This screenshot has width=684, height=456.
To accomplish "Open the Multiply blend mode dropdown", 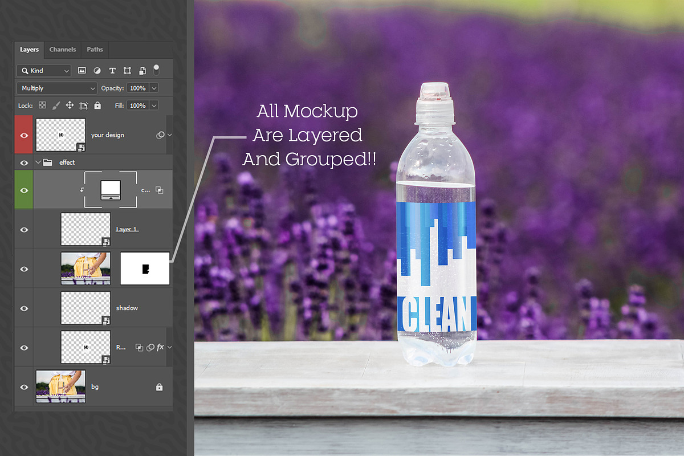I will click(x=57, y=88).
